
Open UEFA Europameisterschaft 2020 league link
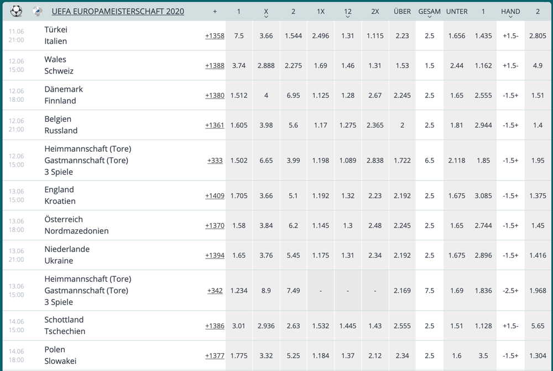[x=118, y=11]
